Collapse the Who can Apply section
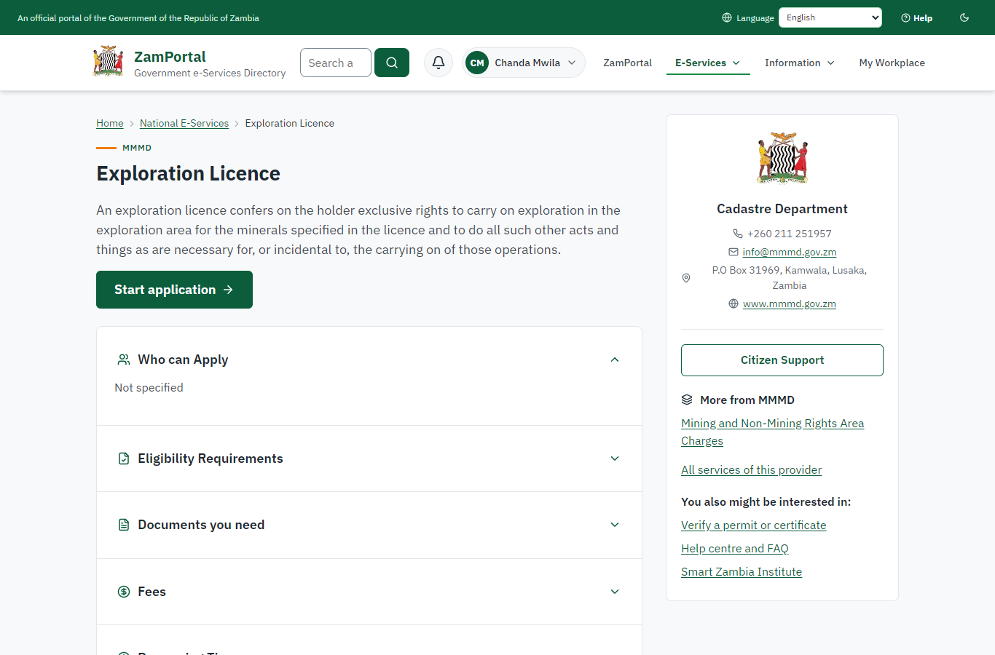Screen dimensions: 995x655 369,360
